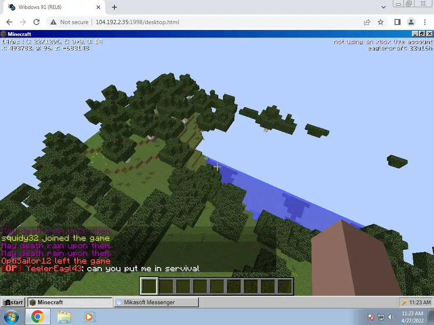Click the red [OP] chat tag
The image size is (434, 325).
12,269
